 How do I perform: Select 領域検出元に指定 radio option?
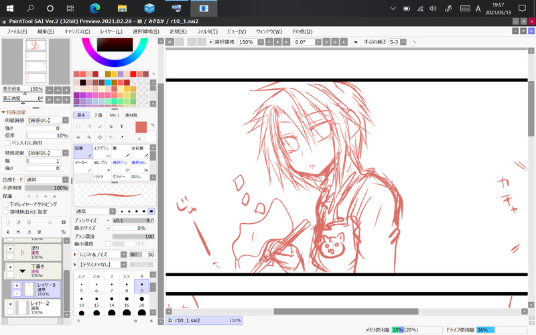pos(5,212)
